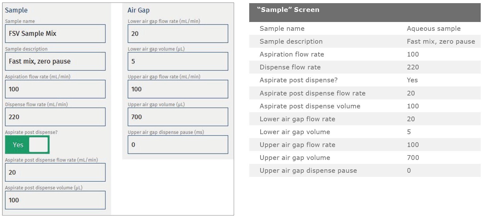Click the Dispense flow rate table row

point(365,67)
